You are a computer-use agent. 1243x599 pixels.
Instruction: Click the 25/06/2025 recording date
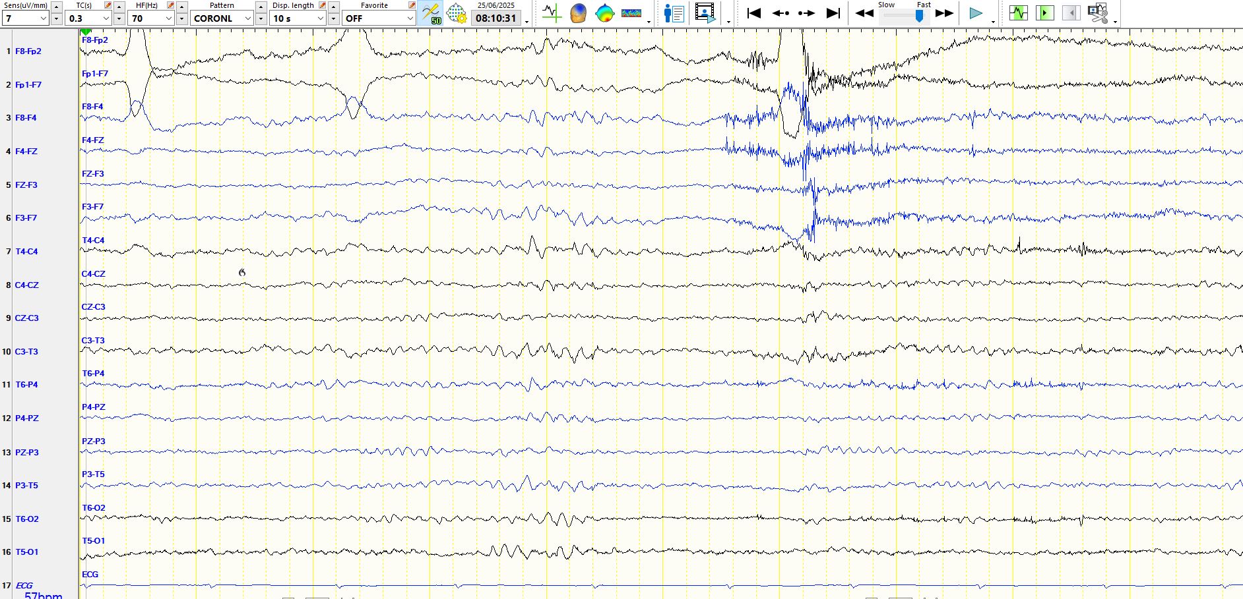496,5
